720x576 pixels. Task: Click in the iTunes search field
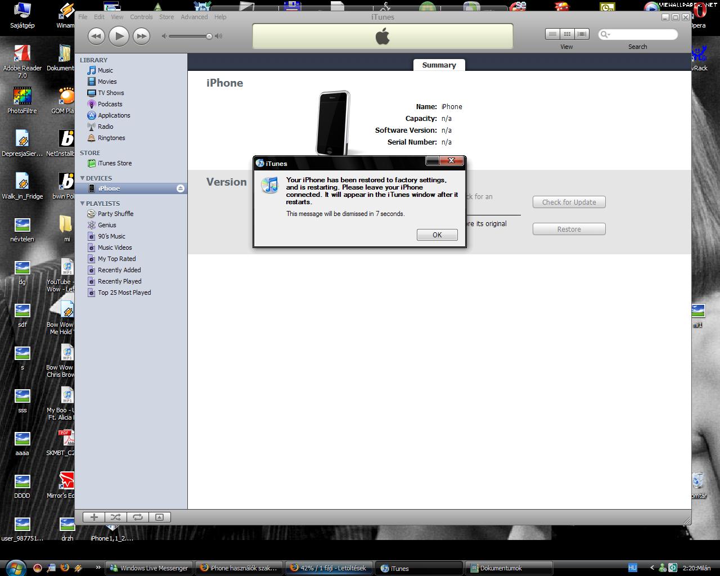(638, 34)
